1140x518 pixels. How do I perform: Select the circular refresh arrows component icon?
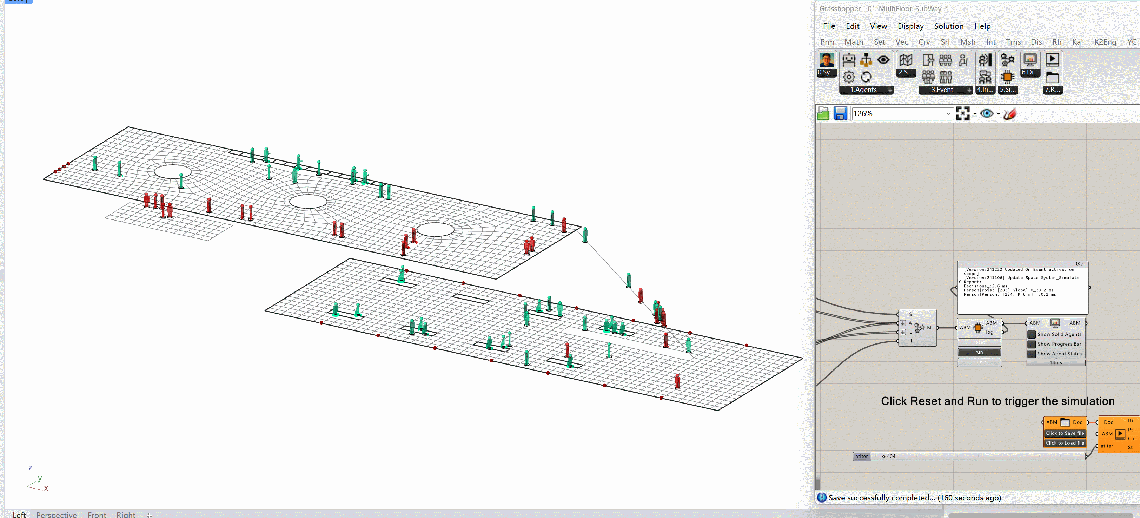[866, 77]
